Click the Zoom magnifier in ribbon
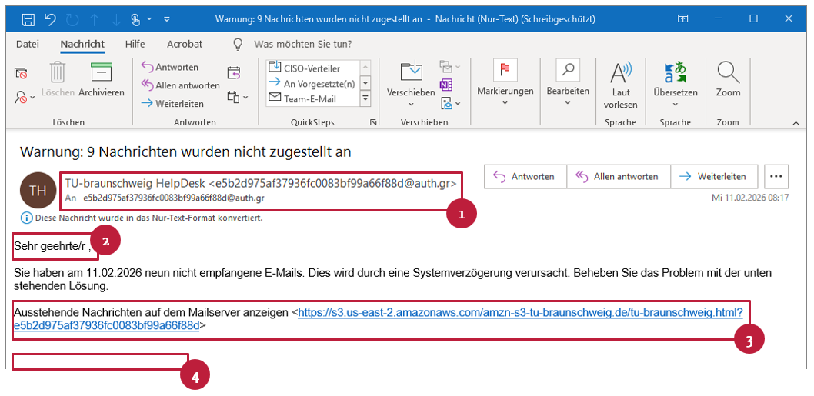The height and width of the screenshot is (396, 814). coord(727,81)
